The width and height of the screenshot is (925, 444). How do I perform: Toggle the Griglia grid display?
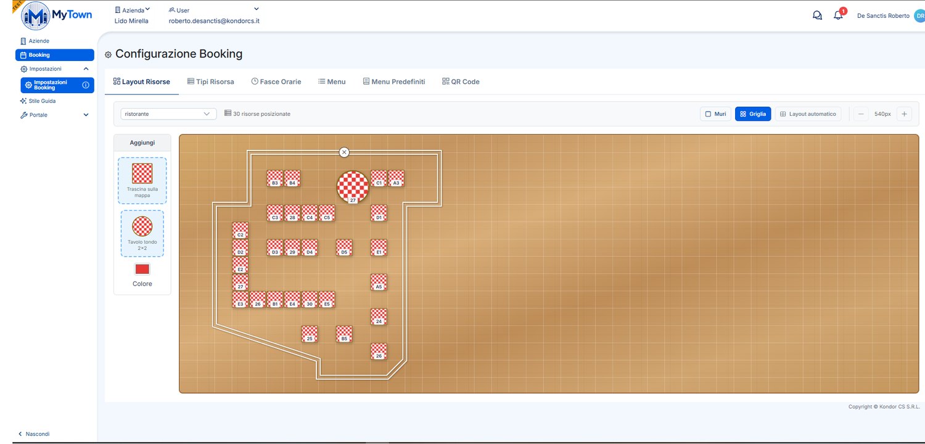753,114
